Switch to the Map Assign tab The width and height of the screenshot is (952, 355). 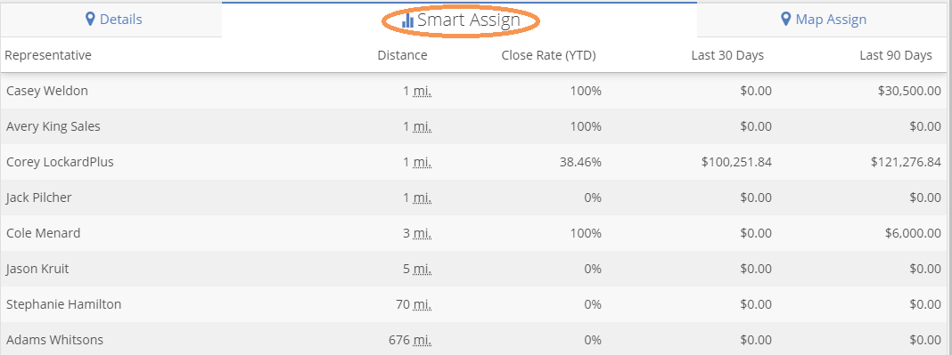click(x=824, y=20)
